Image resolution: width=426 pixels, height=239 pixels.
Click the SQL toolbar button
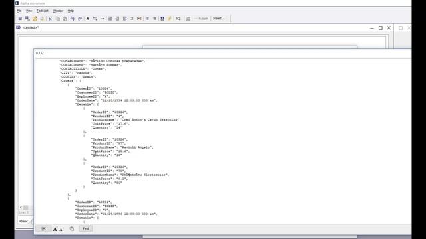pos(178,19)
